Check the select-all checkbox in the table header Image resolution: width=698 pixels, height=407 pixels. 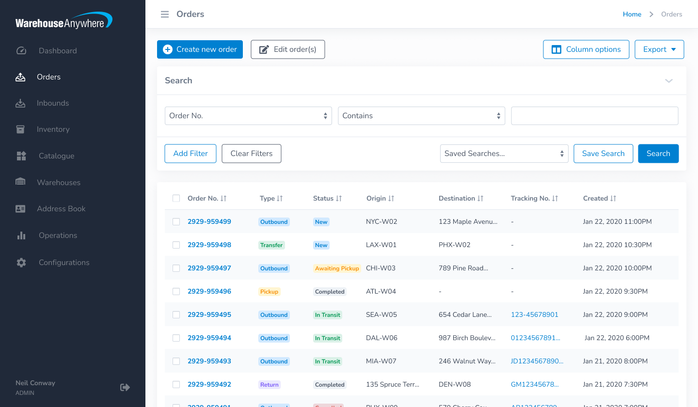pyautogui.click(x=176, y=198)
